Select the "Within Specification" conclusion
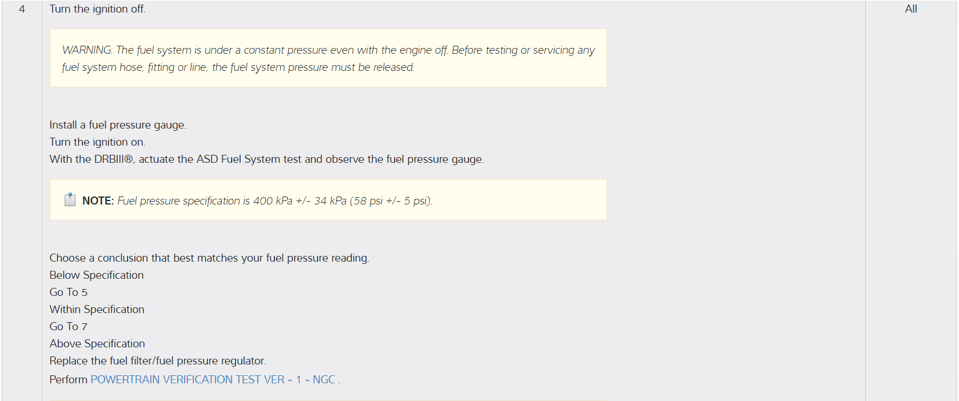The width and height of the screenshot is (959, 401). tap(97, 310)
